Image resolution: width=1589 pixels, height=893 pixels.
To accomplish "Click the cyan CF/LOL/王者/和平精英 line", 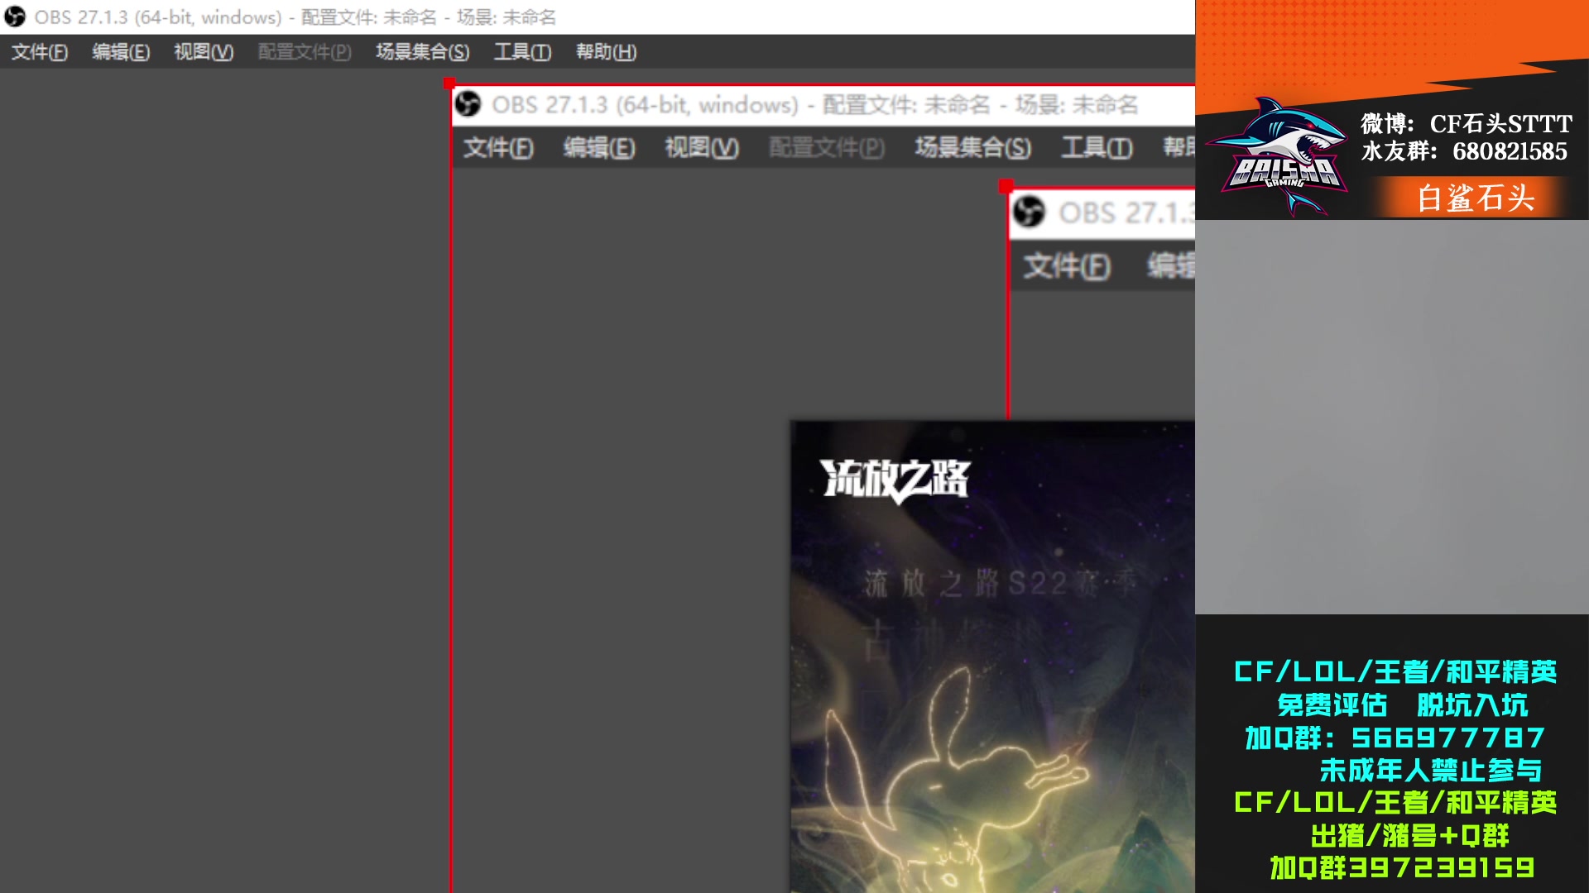I will (1395, 672).
